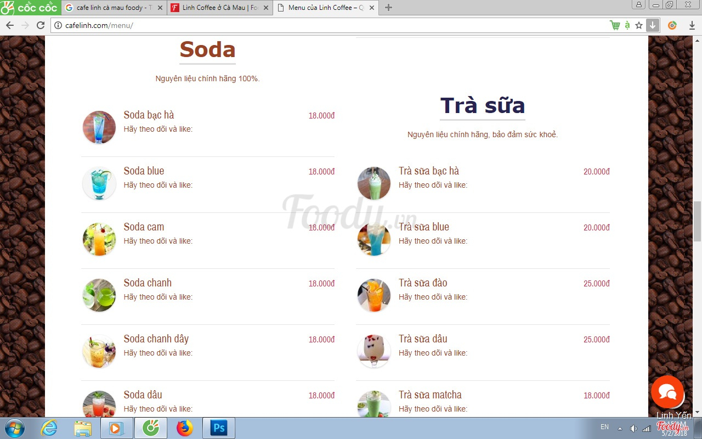This screenshot has width=702, height=439.
Task: Switch to the 'Linh Coffee ở Cà Mau' tab
Action: point(219,8)
